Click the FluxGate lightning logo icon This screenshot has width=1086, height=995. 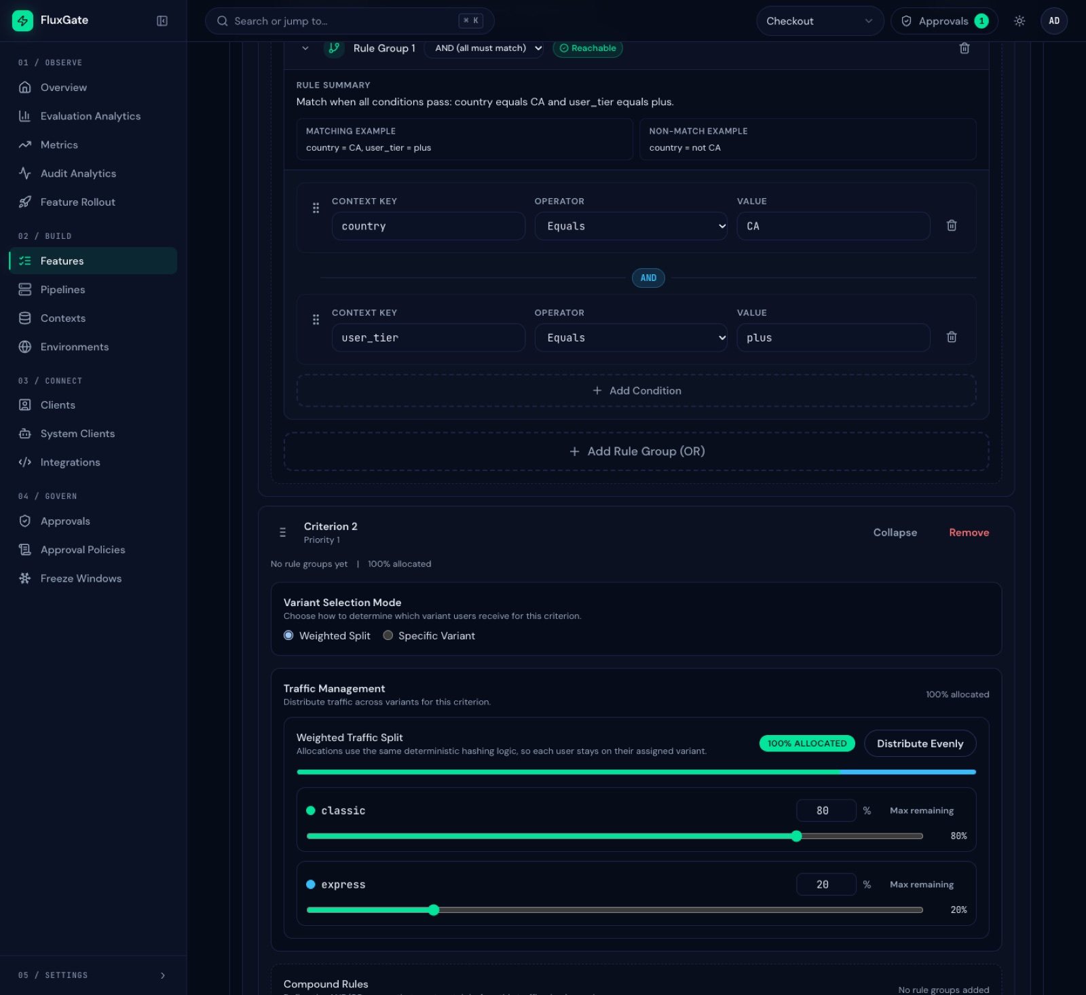[22, 20]
